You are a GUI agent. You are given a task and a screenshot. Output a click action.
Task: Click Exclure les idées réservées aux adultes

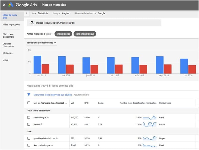pos(53,95)
